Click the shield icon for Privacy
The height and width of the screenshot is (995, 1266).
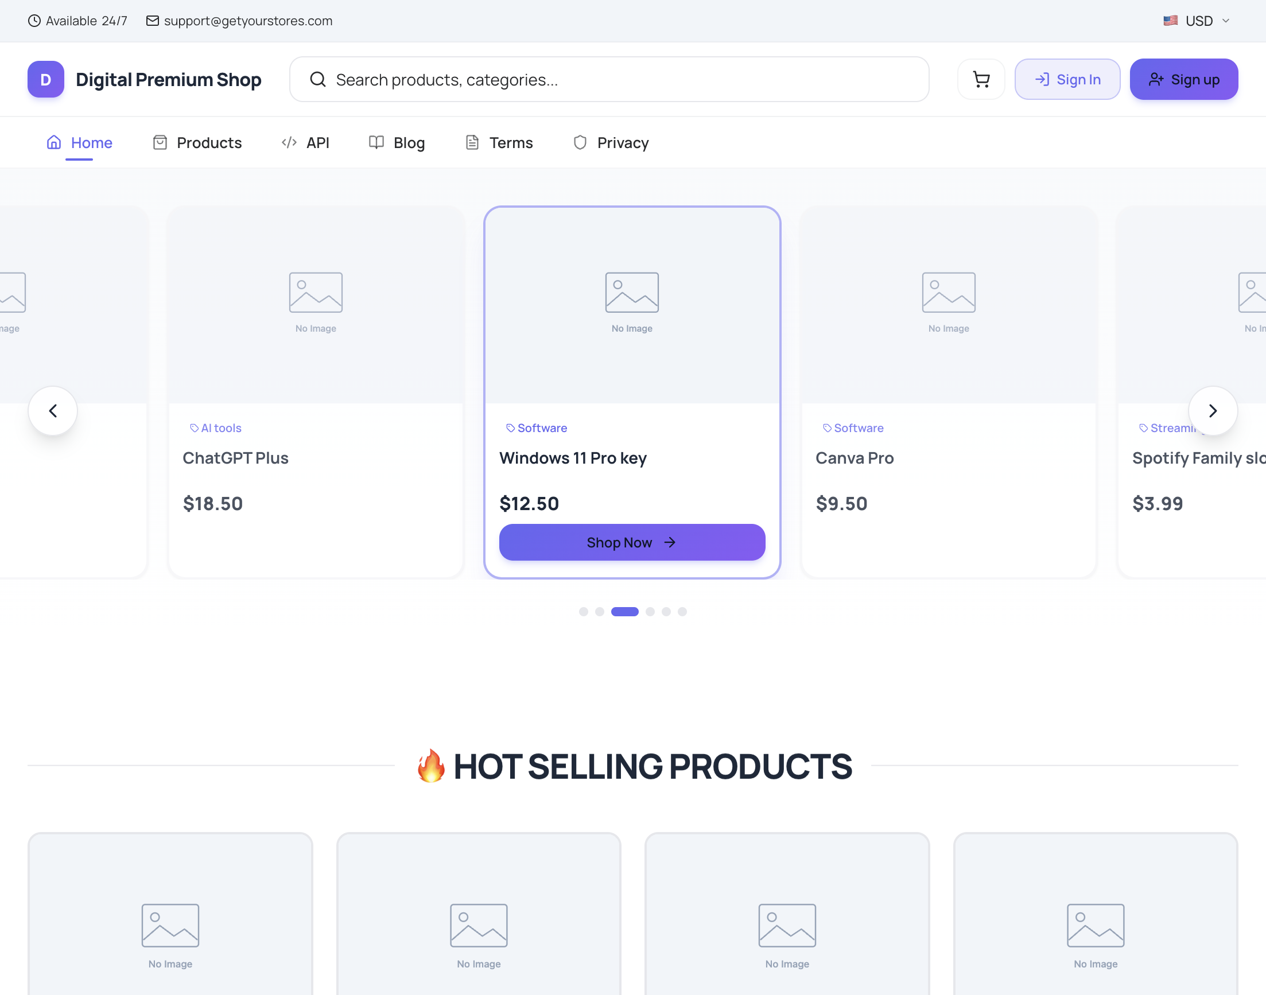pyautogui.click(x=580, y=142)
